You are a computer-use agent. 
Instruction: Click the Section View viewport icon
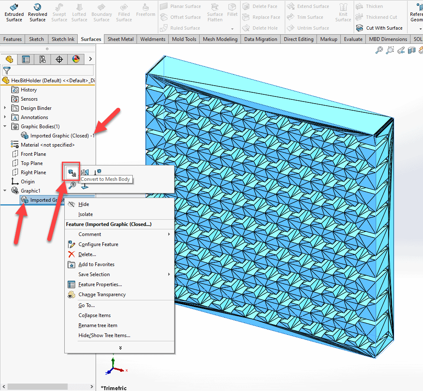pyautogui.click(x=412, y=50)
